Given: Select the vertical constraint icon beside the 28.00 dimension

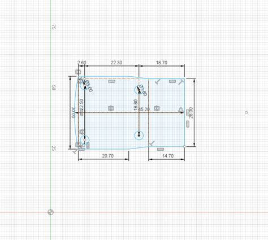Looking at the screenshot, I should pyautogui.click(x=188, y=124).
